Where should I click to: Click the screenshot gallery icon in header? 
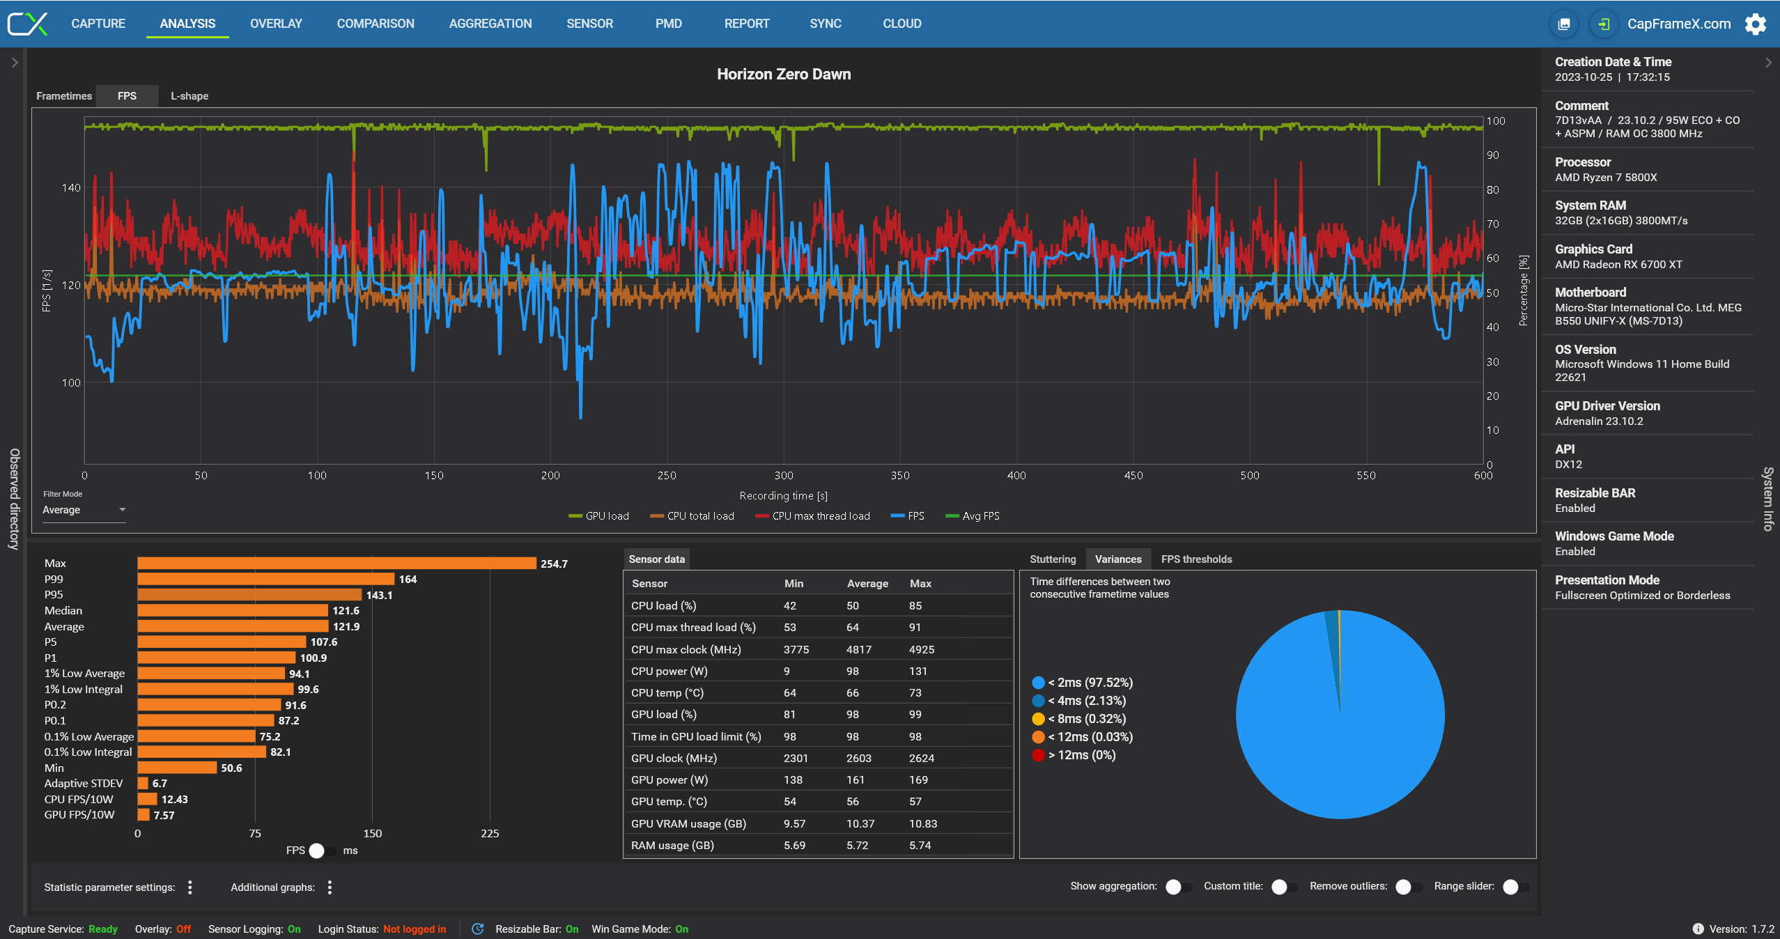click(1564, 24)
